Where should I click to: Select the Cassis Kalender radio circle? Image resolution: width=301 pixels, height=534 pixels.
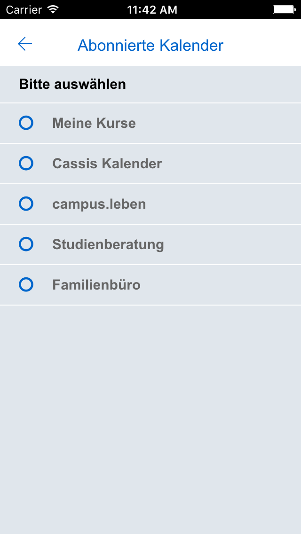[x=26, y=164]
